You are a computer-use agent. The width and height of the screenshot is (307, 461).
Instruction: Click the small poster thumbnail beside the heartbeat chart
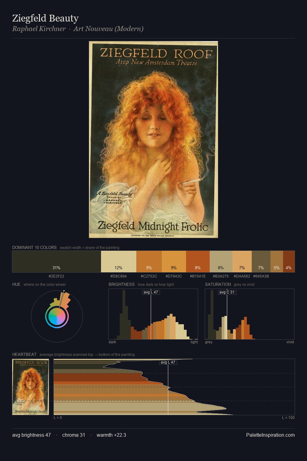pyautogui.click(x=30, y=387)
